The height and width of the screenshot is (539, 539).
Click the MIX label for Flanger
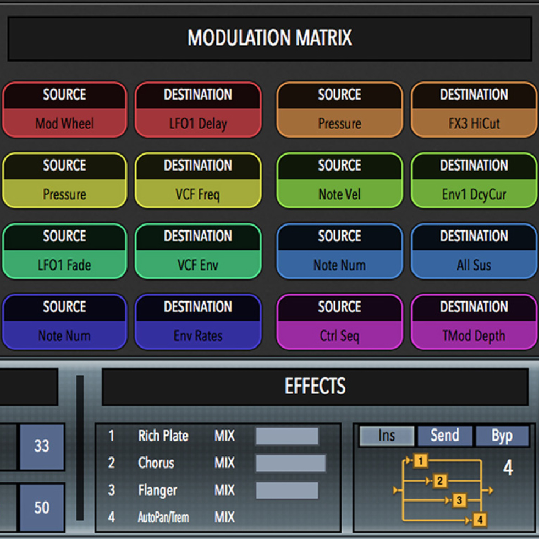point(224,490)
